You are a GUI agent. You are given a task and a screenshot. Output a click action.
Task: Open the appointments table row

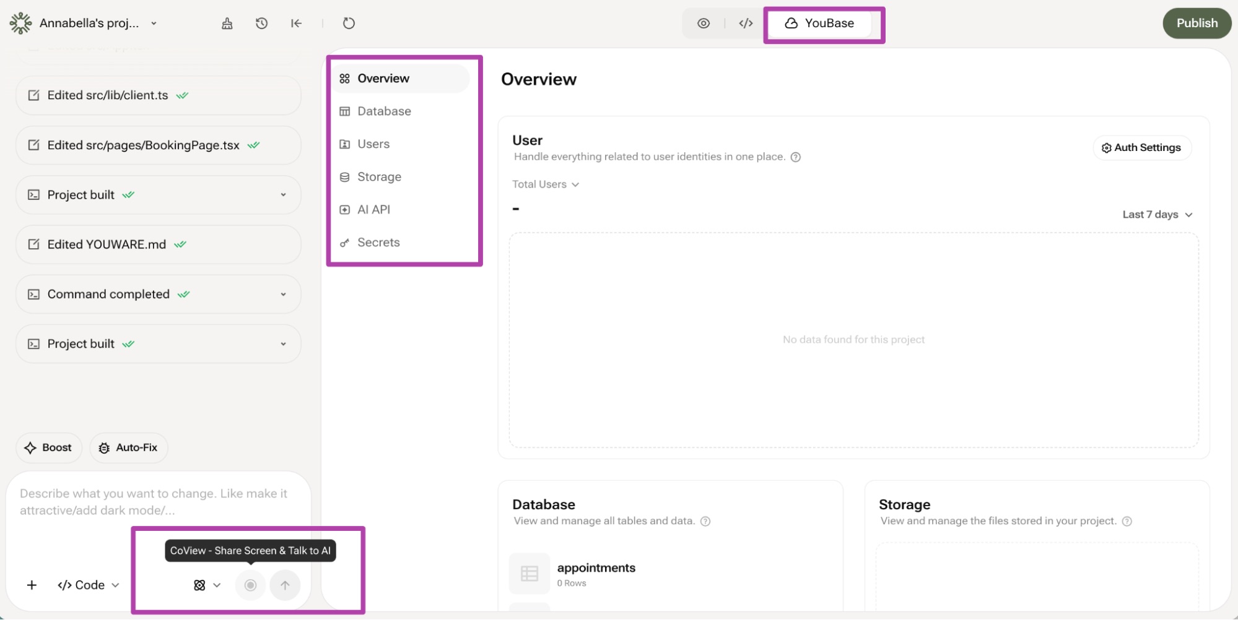(670, 574)
